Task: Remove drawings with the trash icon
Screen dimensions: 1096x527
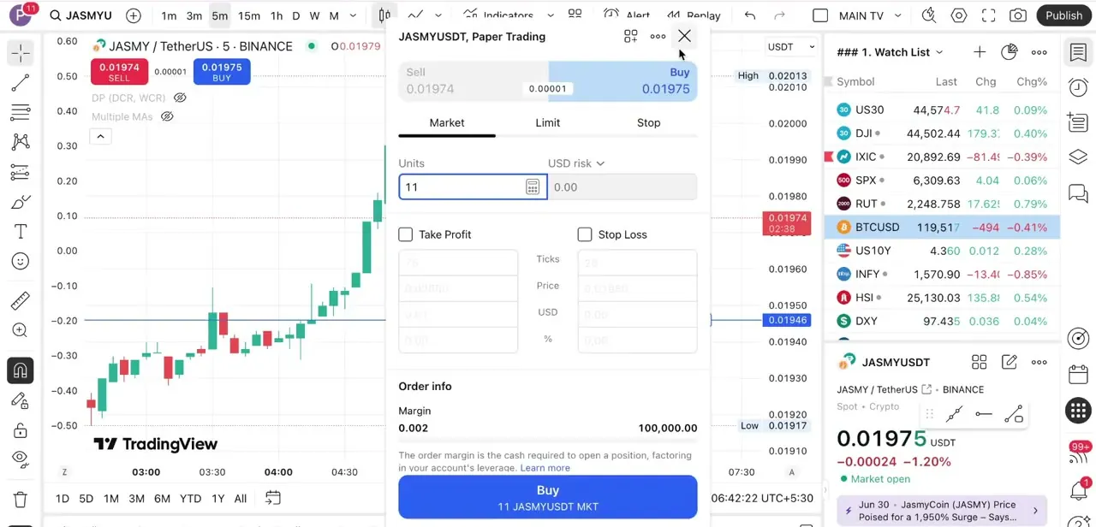Action: coord(21,499)
